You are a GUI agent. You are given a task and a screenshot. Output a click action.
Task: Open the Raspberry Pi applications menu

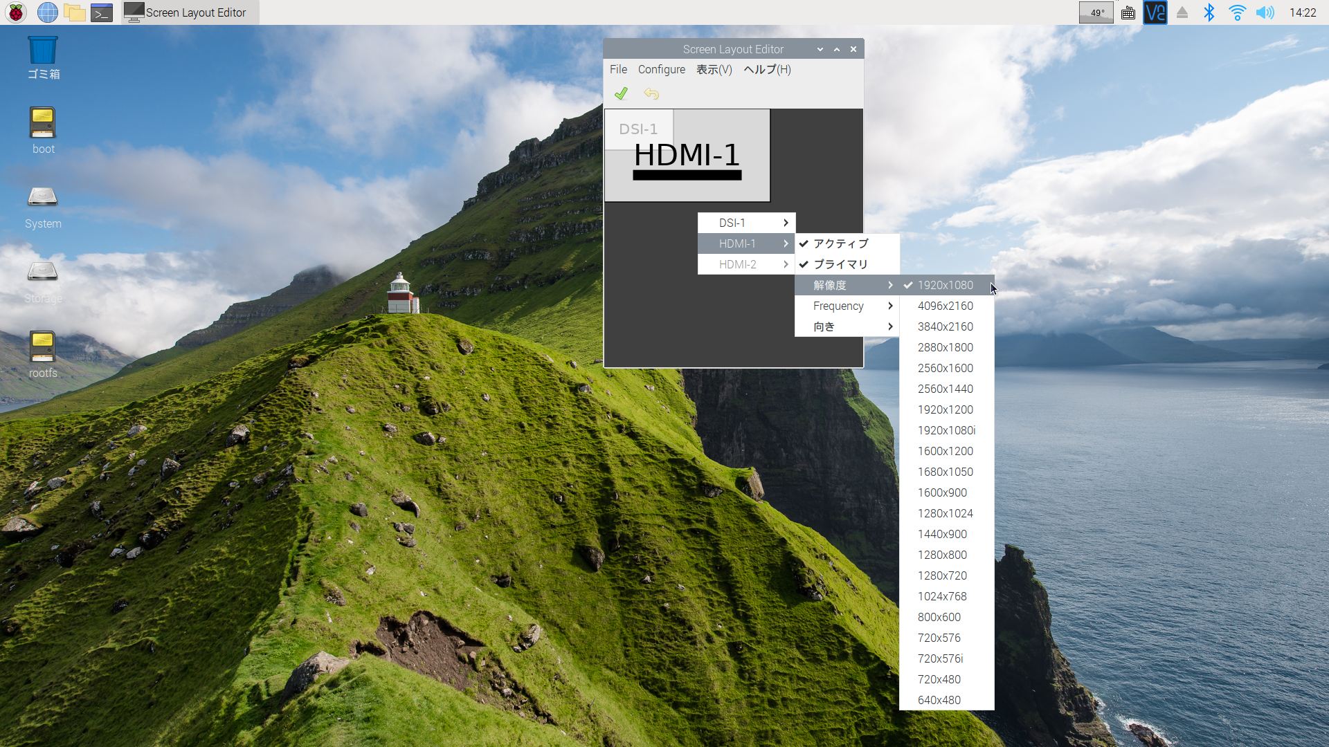point(15,12)
